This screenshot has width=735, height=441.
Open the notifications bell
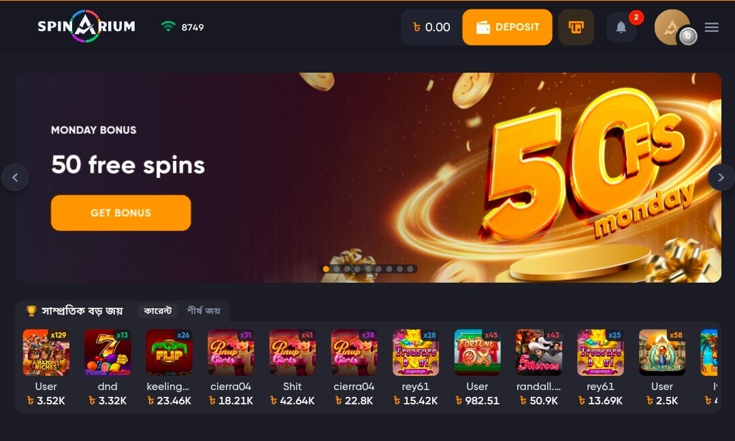click(621, 27)
